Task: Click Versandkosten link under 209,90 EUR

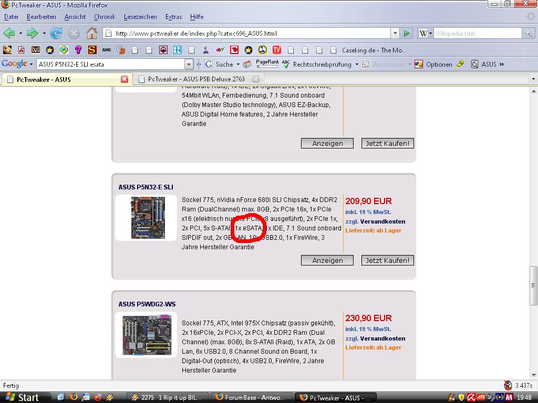Action: coord(382,221)
